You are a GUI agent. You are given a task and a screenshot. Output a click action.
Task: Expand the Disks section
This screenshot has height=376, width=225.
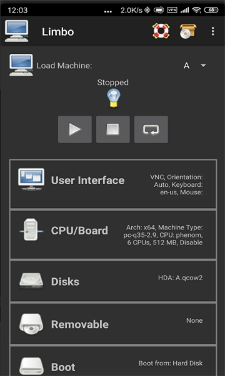(x=113, y=281)
